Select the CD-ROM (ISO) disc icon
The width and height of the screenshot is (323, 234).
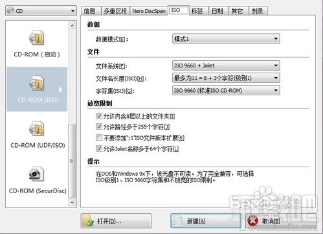(37, 83)
